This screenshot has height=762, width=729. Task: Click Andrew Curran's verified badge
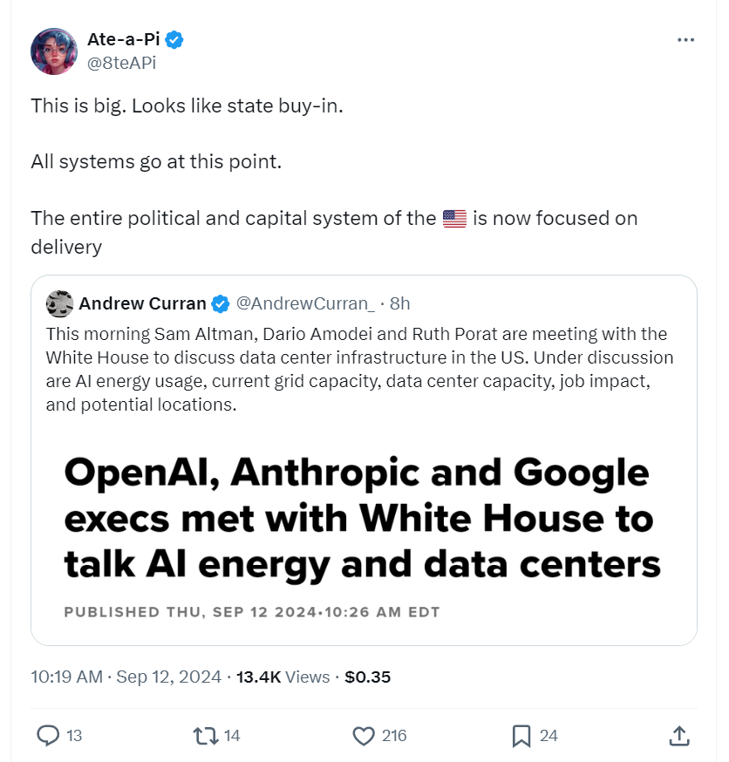pyautogui.click(x=221, y=303)
